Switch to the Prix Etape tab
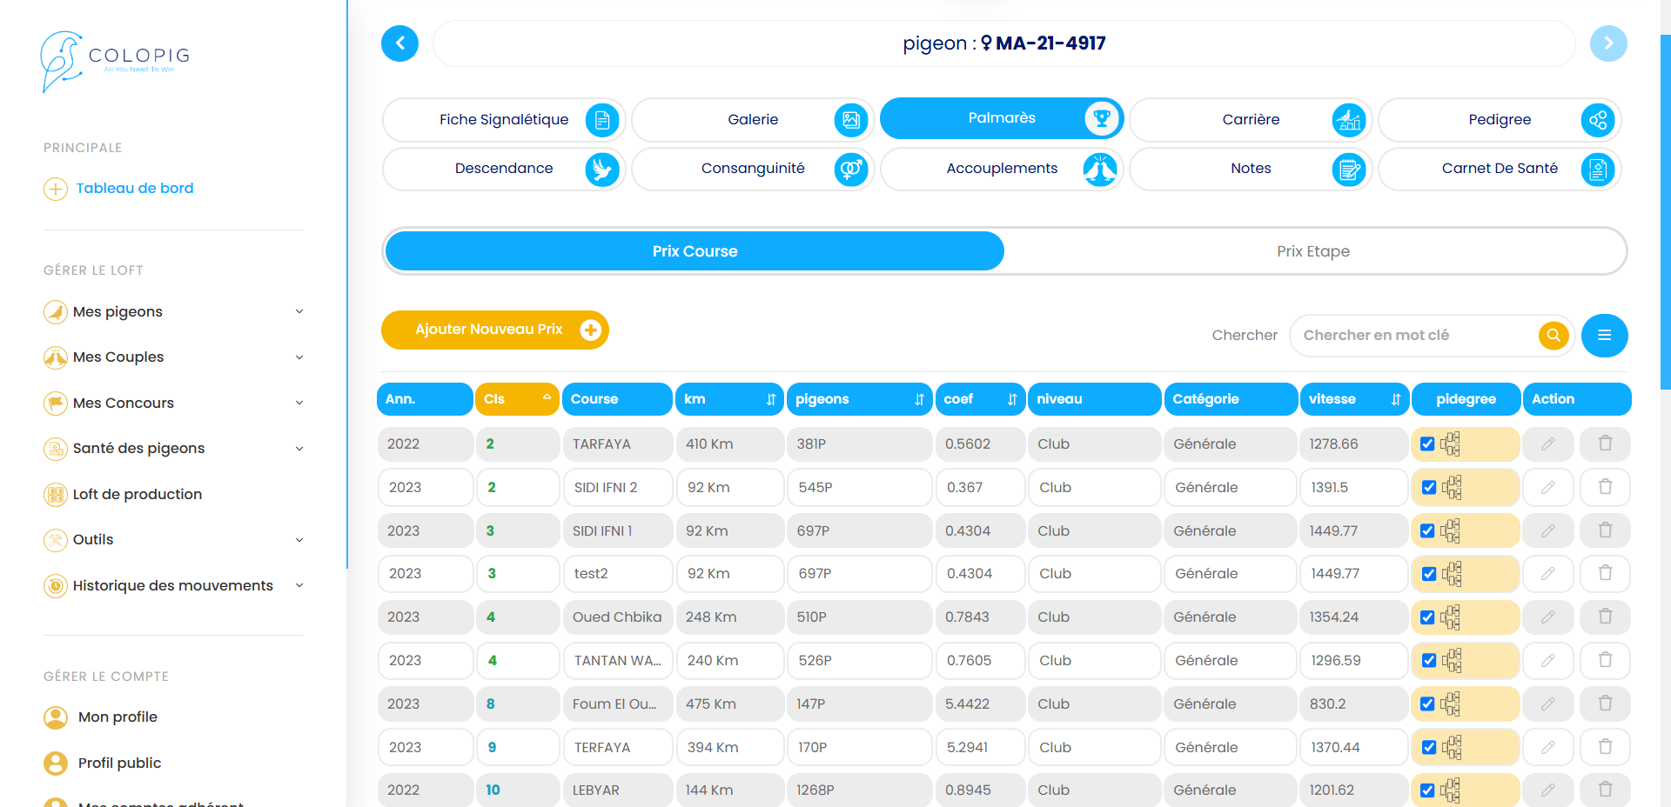The image size is (1671, 807). pos(1313,251)
